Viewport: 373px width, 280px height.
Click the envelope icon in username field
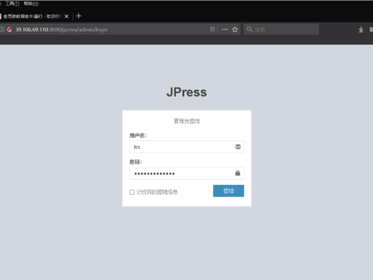coord(238,147)
